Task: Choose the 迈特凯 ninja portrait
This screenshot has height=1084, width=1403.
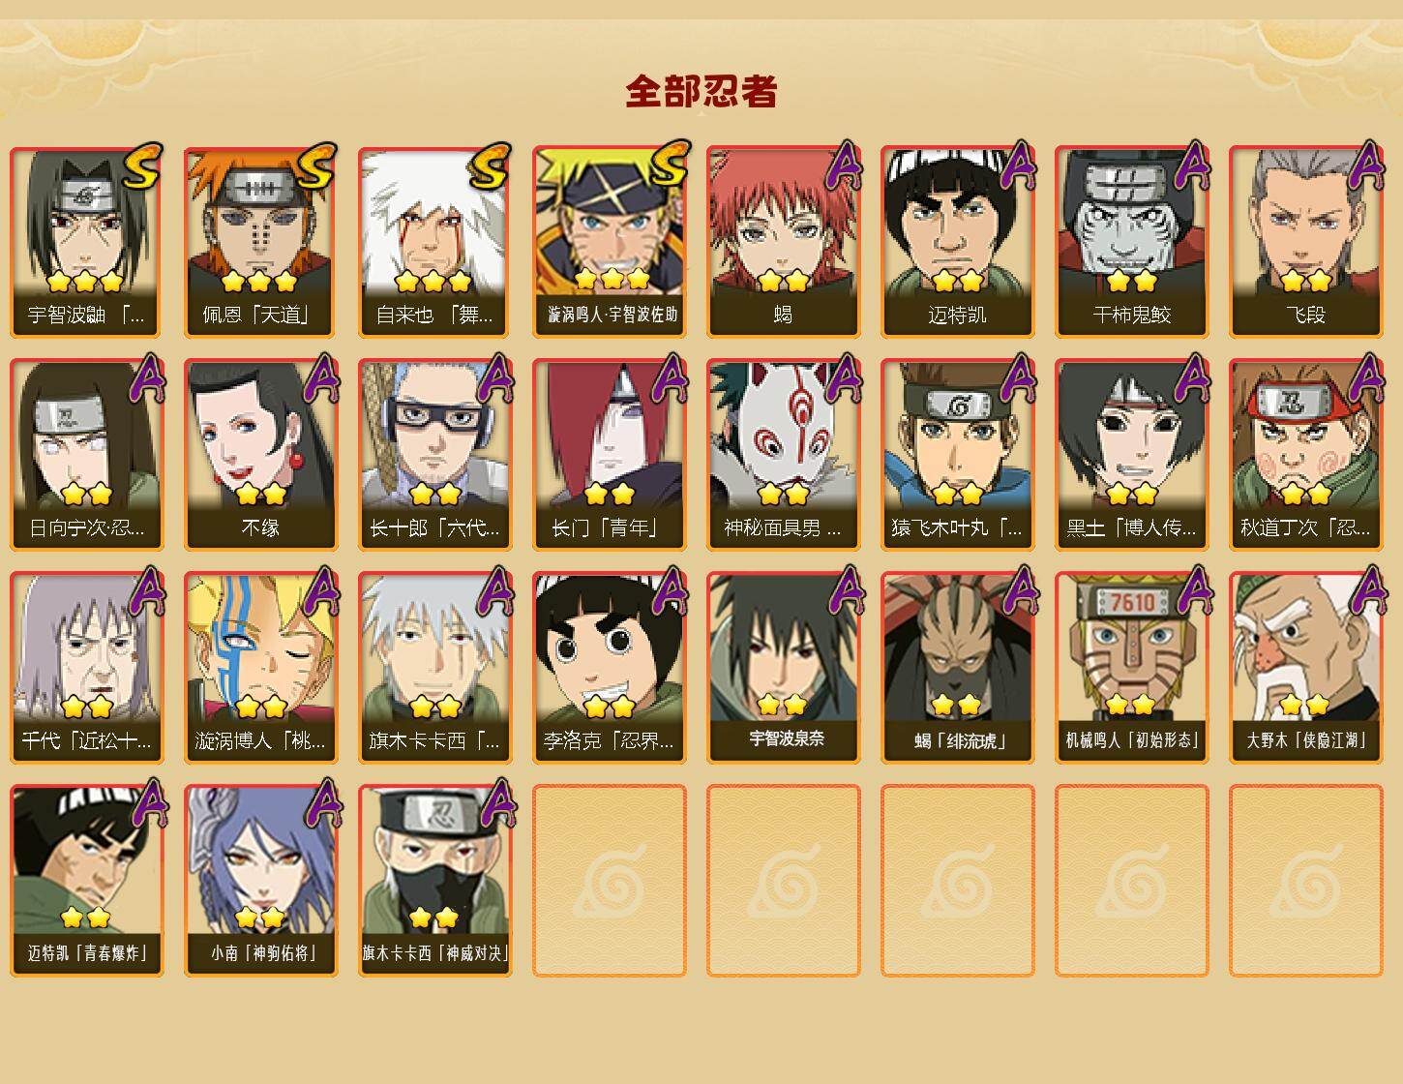Action: click(x=957, y=242)
